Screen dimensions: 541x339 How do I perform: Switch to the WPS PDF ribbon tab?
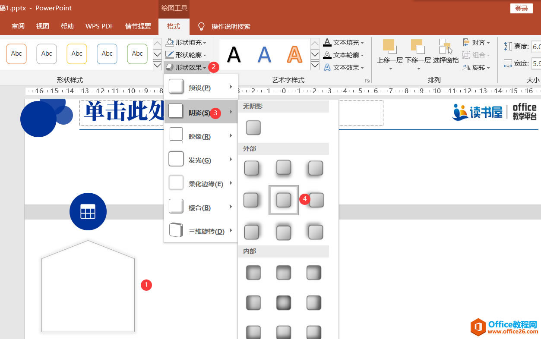[99, 26]
